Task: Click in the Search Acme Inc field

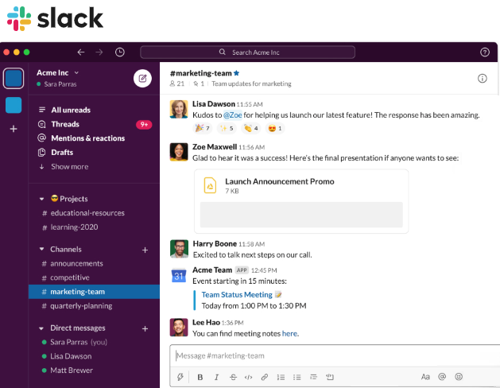Action: [x=247, y=52]
